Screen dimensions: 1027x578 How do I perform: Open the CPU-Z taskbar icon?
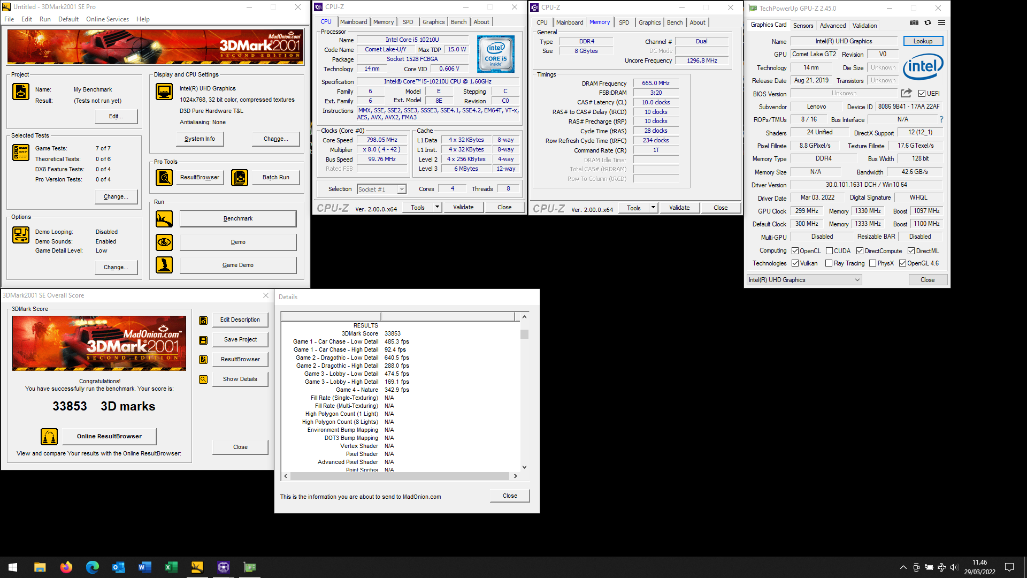point(224,567)
